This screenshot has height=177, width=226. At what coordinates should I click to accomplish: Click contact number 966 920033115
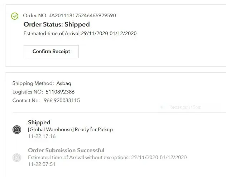62,100
